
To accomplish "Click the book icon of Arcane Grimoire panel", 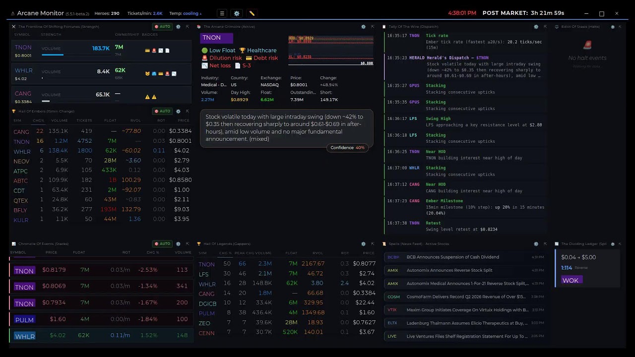I will [x=199, y=27].
